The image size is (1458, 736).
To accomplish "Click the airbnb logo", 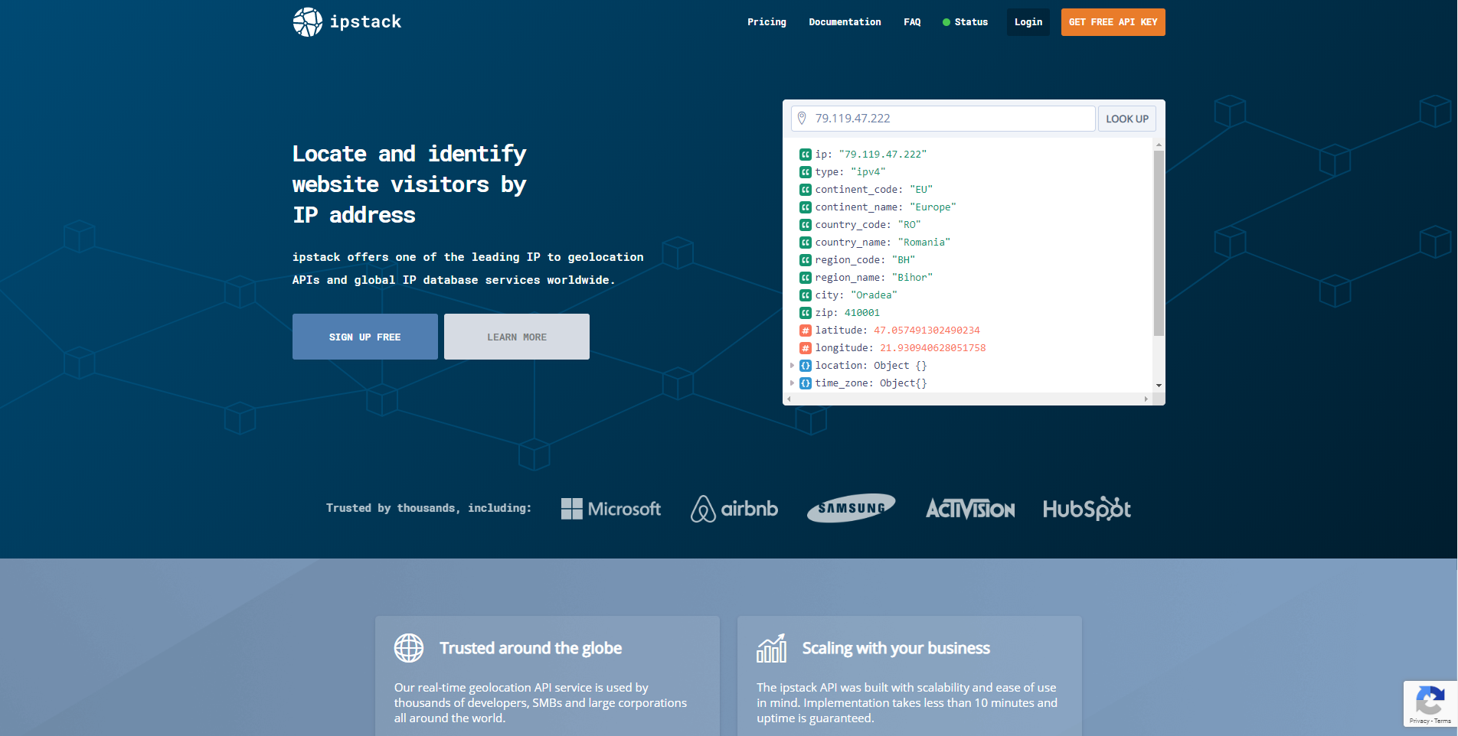I will (x=733, y=508).
